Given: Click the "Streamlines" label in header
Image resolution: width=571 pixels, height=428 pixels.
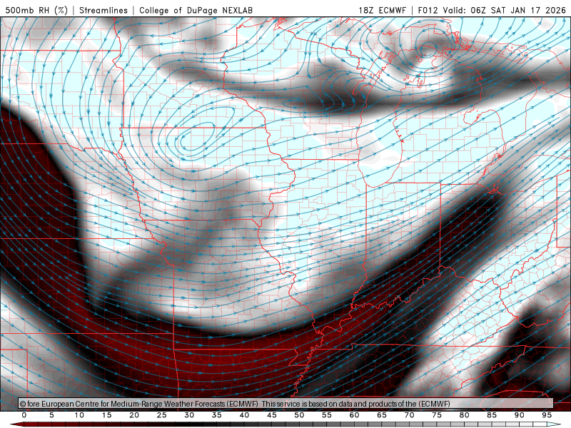Looking at the screenshot, I should [x=103, y=10].
